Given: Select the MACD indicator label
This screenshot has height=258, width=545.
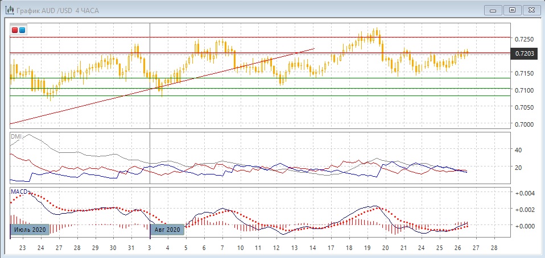Looking at the screenshot, I should (19, 192).
